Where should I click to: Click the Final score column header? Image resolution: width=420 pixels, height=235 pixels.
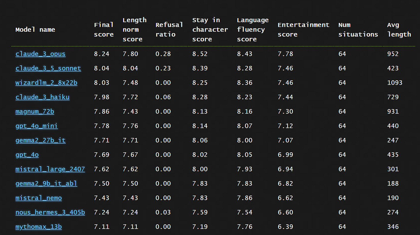pyautogui.click(x=104, y=30)
